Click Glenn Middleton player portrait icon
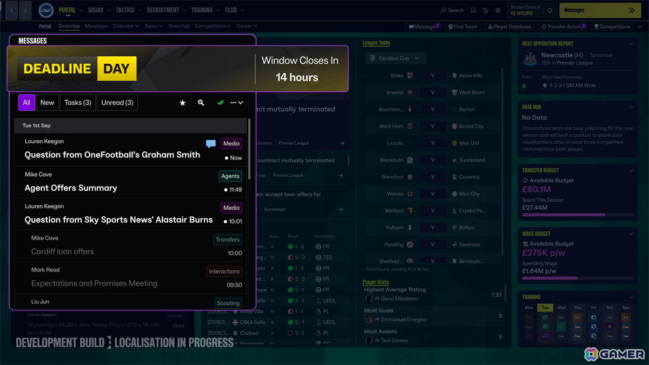 click(369, 298)
